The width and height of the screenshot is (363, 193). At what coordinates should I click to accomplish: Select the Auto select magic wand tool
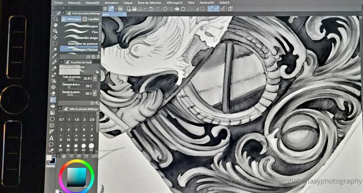(x=55, y=49)
